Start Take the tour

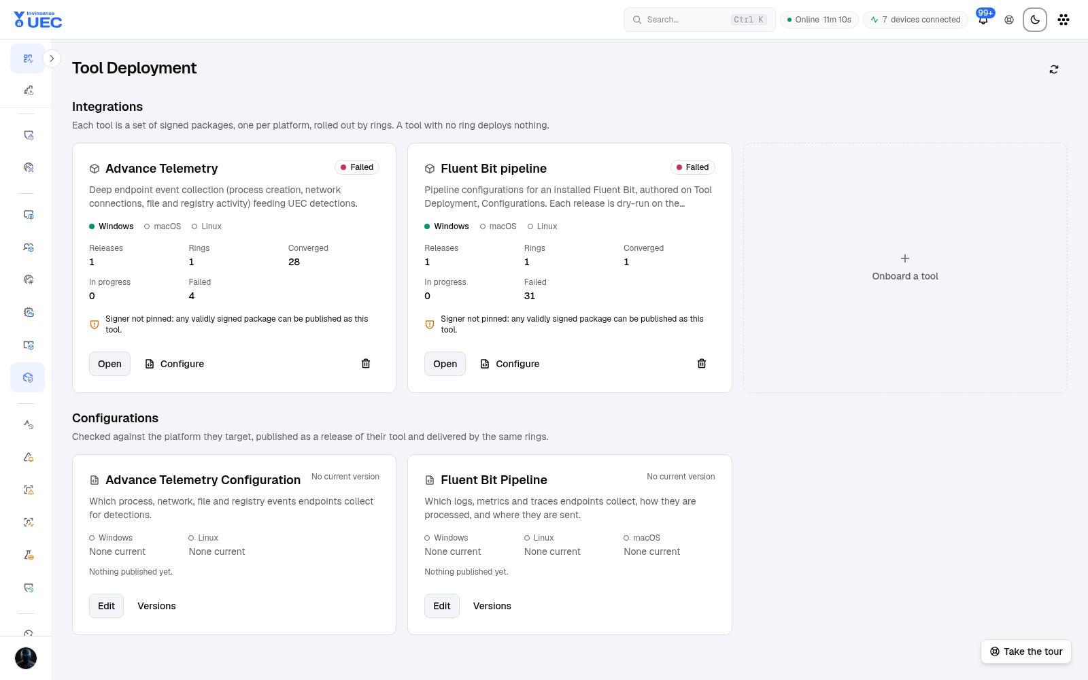(x=1026, y=651)
